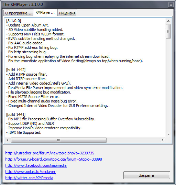Open the gplus.to/kmplayer link
Image resolution: width=176 pixels, height=185 pixels.
tap(30, 172)
